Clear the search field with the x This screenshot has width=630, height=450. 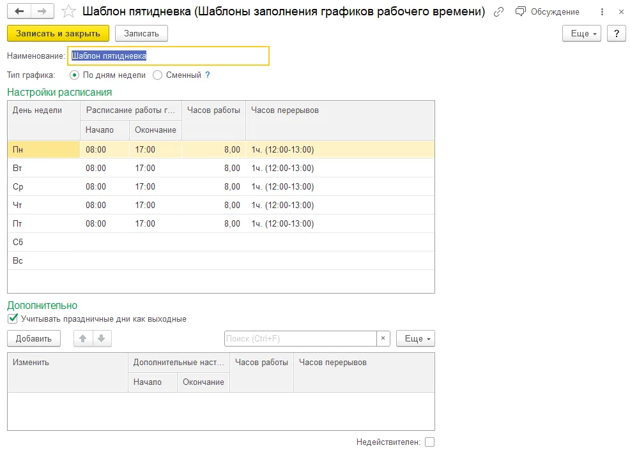pyautogui.click(x=383, y=338)
